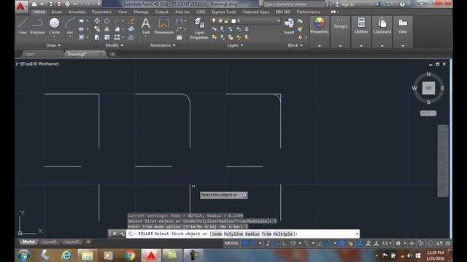Toggle polar tracking in status bar
467x262 pixels.
[x=293, y=243]
